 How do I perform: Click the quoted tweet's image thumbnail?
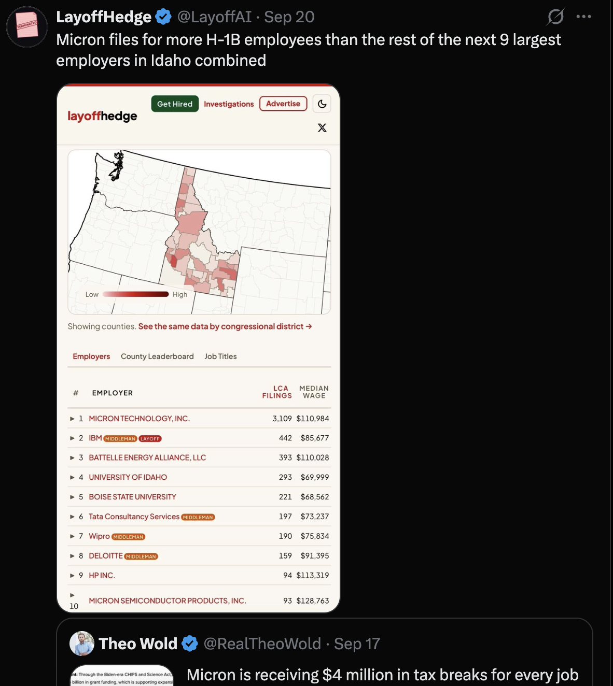tap(122, 676)
